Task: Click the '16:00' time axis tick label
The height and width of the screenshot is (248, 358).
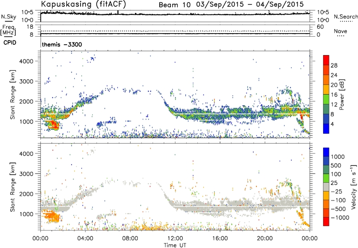Action: coord(220,239)
